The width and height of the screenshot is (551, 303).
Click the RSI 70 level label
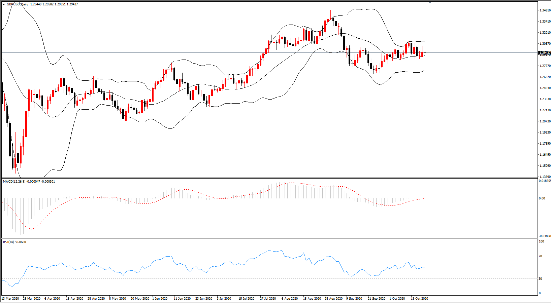pyautogui.click(x=541, y=256)
